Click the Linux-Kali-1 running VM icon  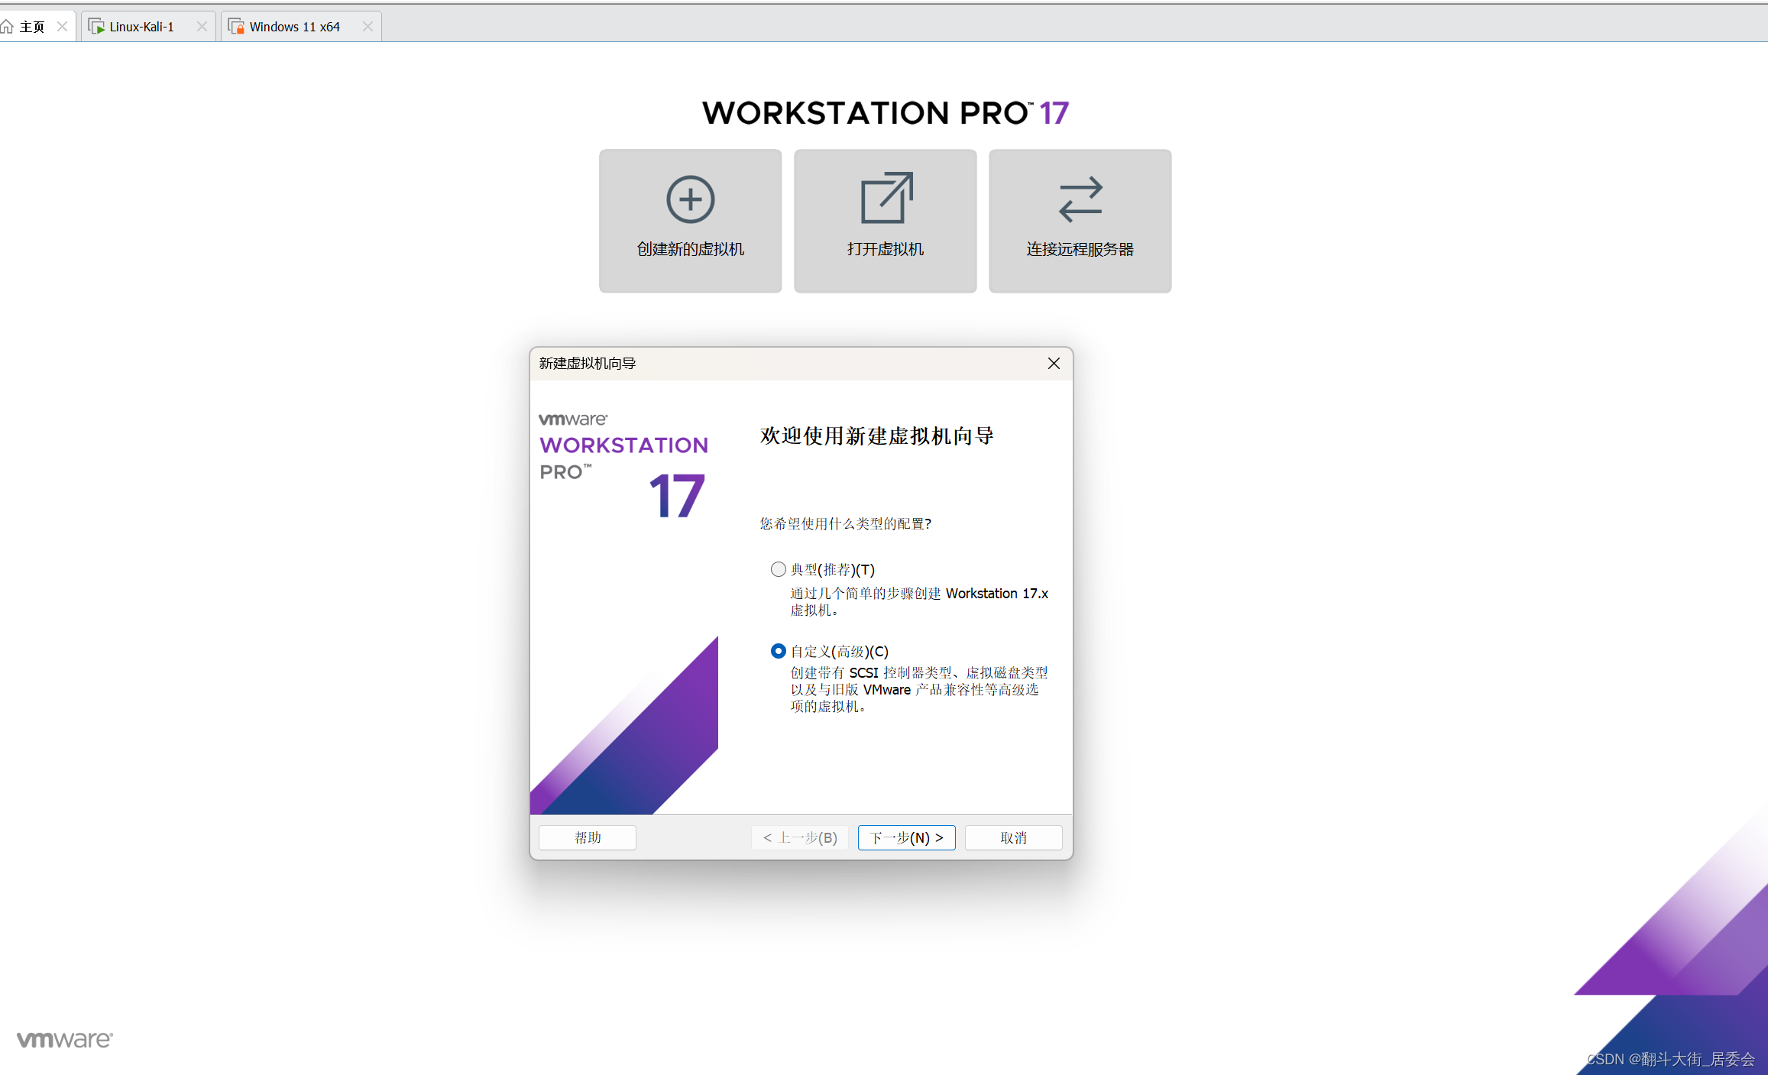(x=96, y=27)
